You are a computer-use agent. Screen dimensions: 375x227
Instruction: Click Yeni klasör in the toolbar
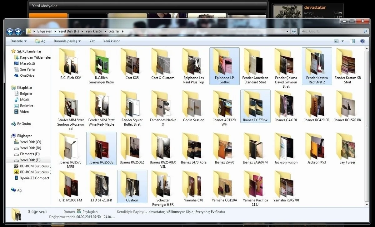click(111, 41)
